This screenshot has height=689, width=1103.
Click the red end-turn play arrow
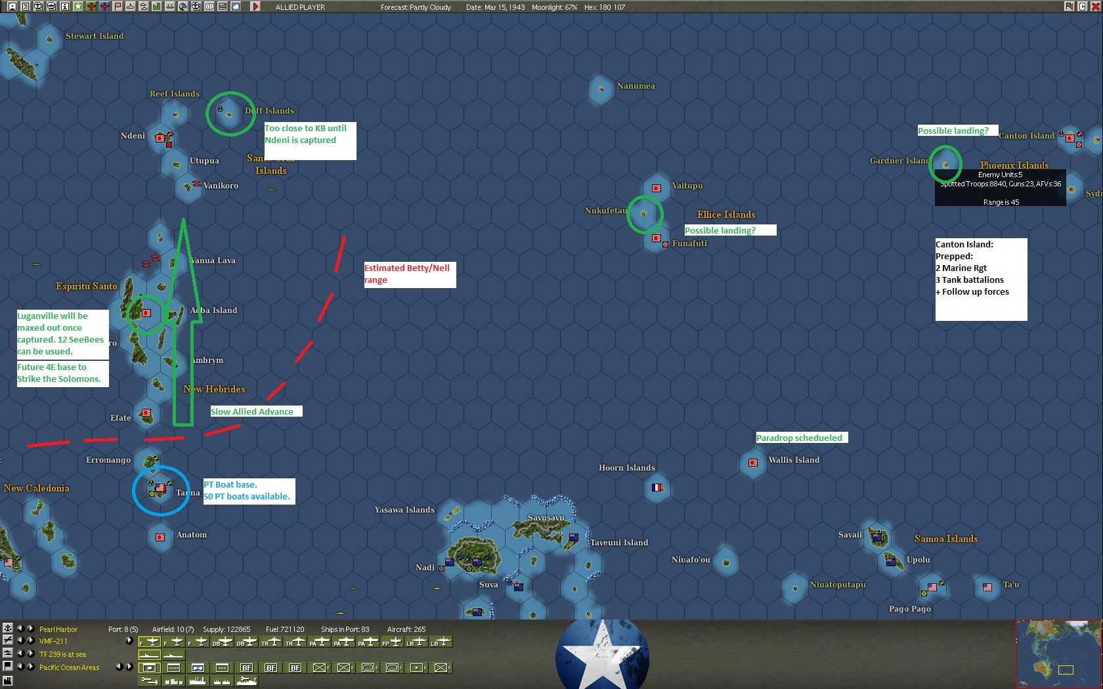click(x=255, y=7)
